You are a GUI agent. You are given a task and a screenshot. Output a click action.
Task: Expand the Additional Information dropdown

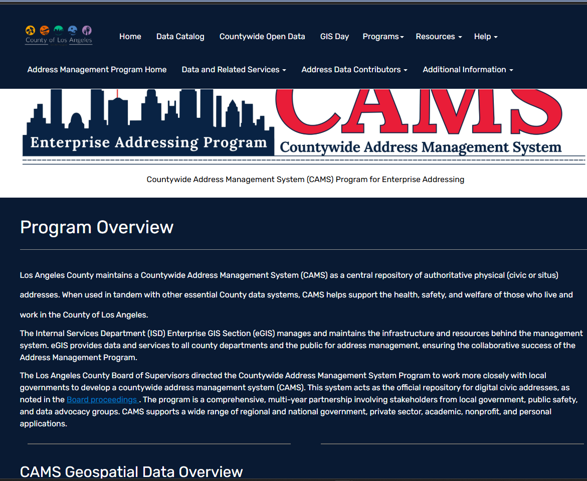[467, 70]
